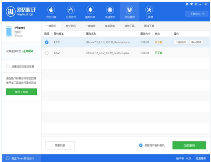Switch to 固件下载 tab
Viewport: 211px width, 162px height.
coord(149,26)
